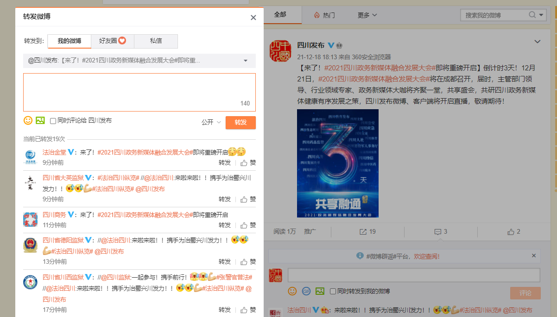Screen dimensions: 557x317
Task: Switch to the 好友圈 tab
Action: coord(113,41)
